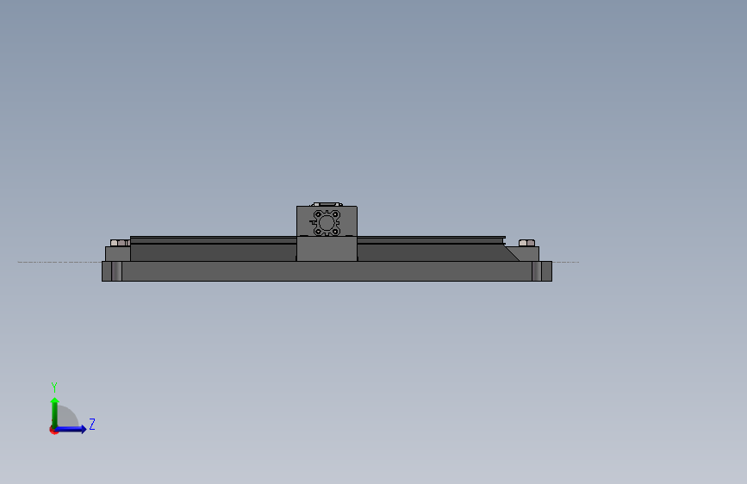Screen dimensions: 747x484
Task: Select the long base plate of the model
Action: 327,271
